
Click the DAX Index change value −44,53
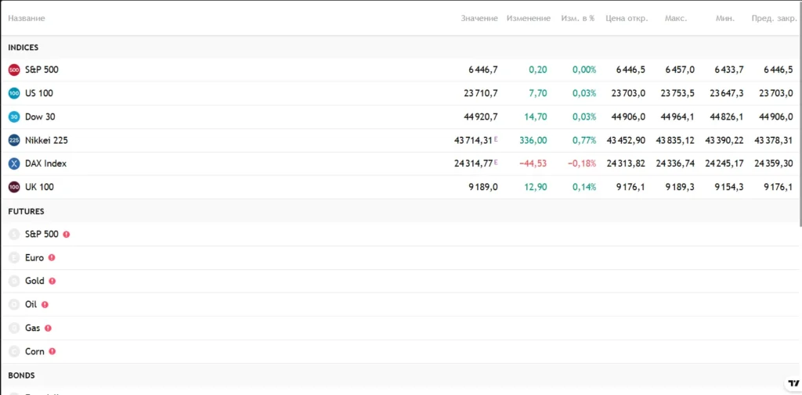533,164
